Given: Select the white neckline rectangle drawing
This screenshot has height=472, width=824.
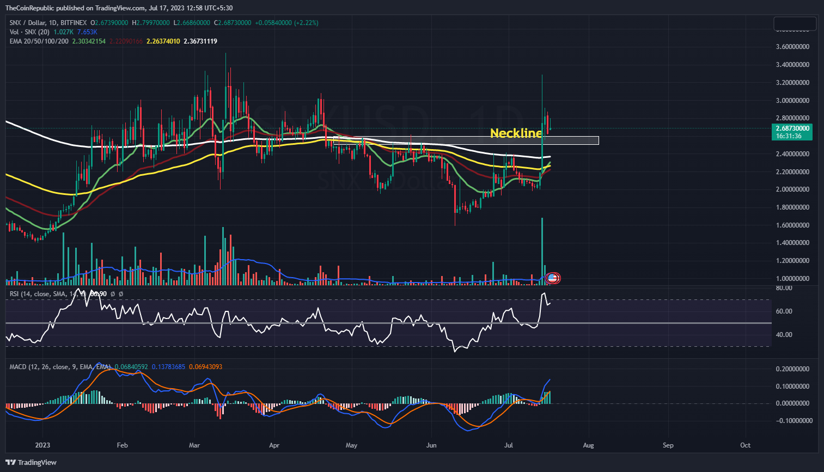Looking at the screenshot, I should [x=466, y=140].
